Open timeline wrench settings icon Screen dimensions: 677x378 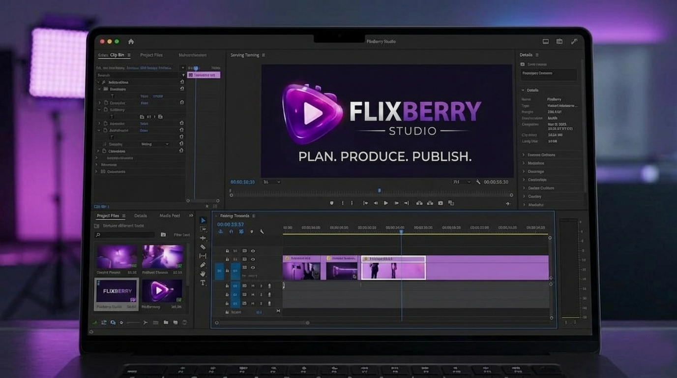[262, 231]
